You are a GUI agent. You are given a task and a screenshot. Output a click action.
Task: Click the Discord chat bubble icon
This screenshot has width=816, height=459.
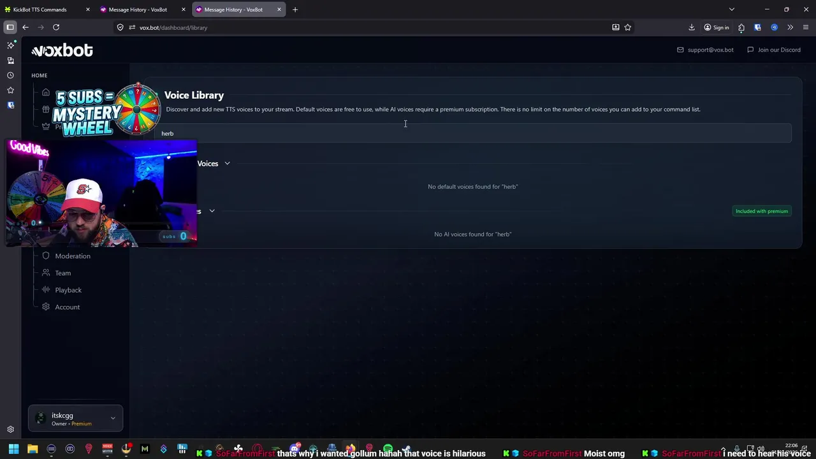tap(750, 50)
